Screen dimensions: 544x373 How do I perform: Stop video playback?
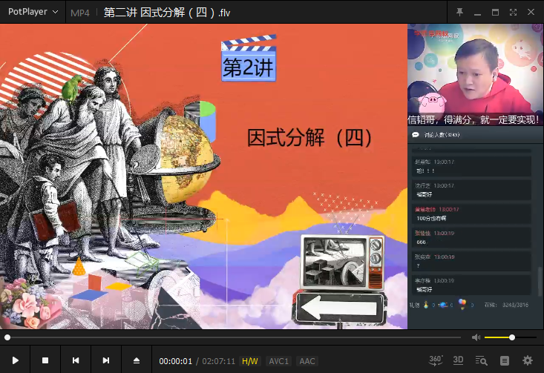[x=45, y=360]
